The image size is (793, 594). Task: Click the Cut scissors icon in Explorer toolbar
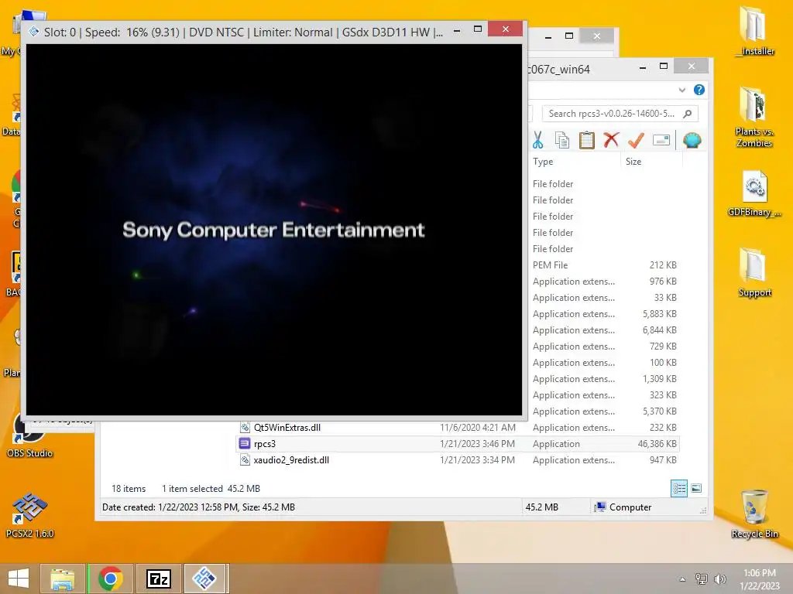click(537, 140)
